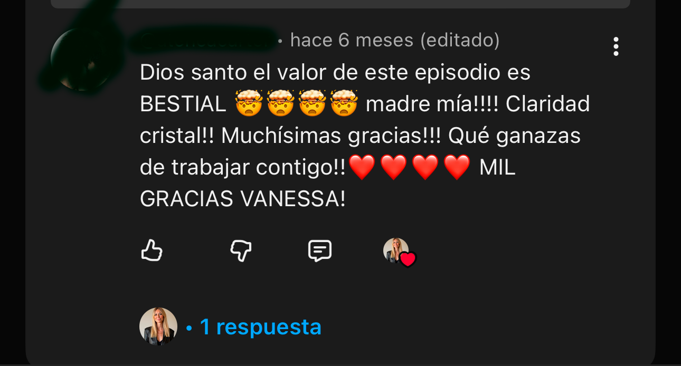
Task: Tap the (editado) label
Action: coord(460,40)
